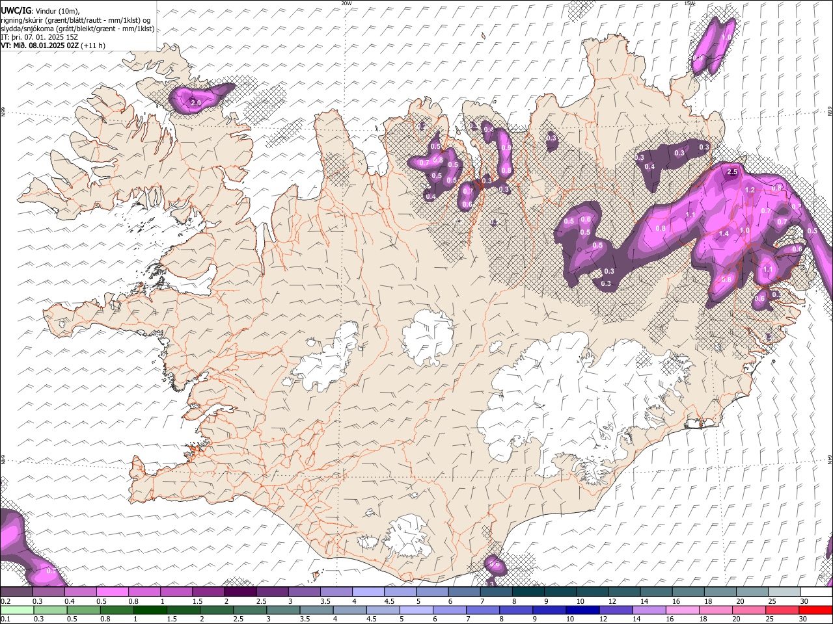Viewport: 833px width, 624px height.
Task: Click the 1.4 snowfall value on the map
Action: [x=724, y=233]
